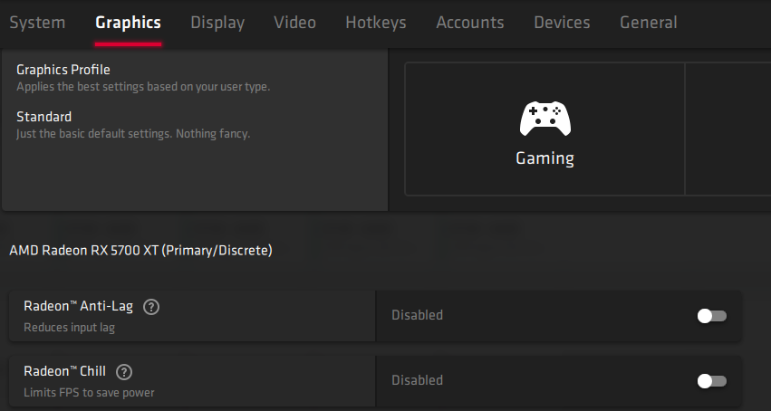Click the 'Reduces input lag' description

click(70, 328)
